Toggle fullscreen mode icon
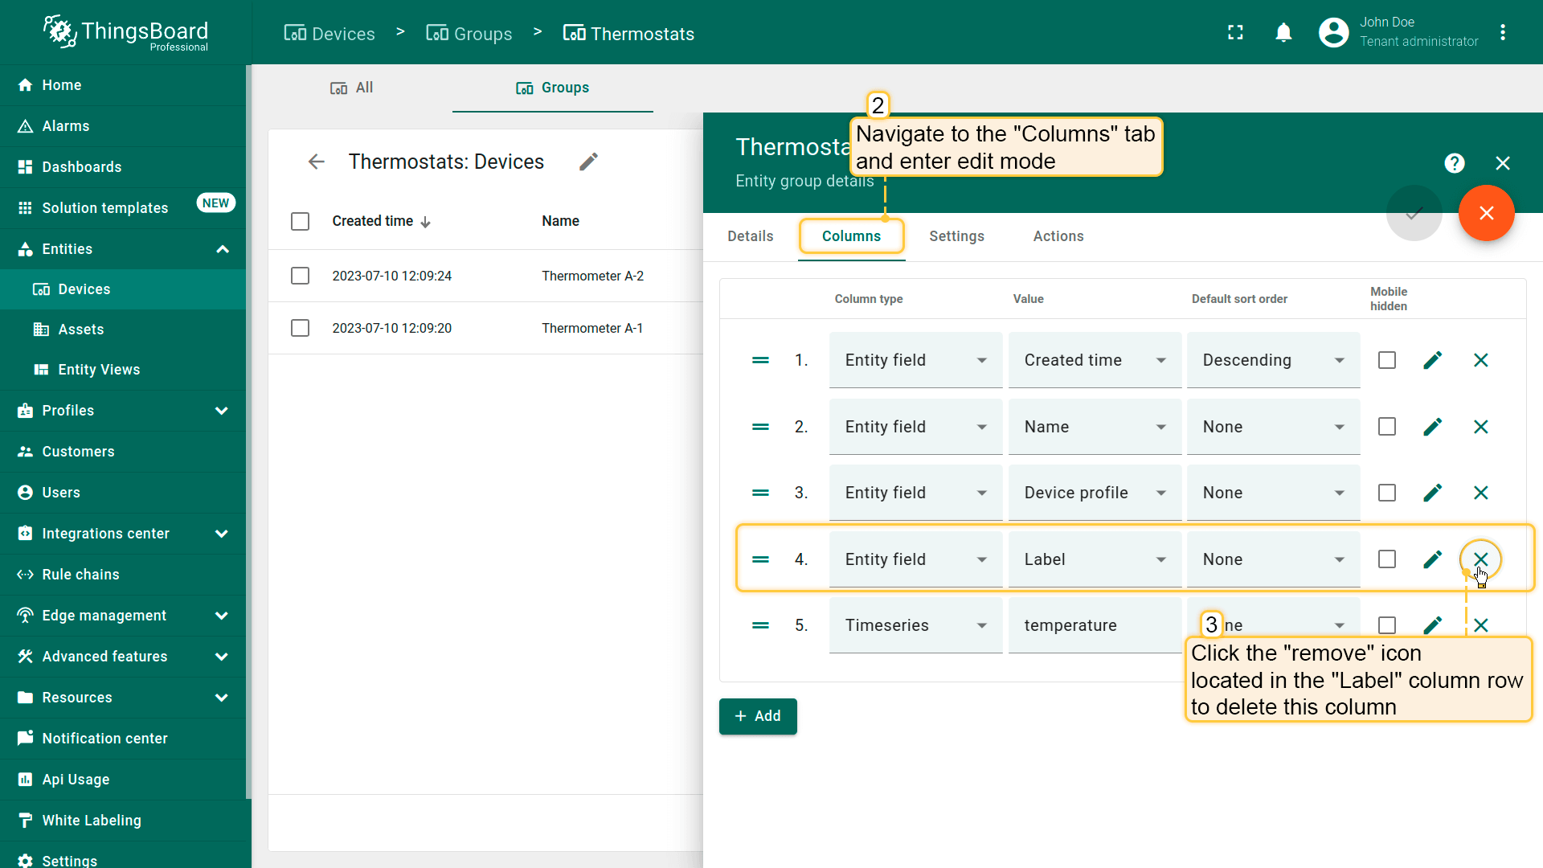Viewport: 1543px width, 868px height. (x=1235, y=32)
